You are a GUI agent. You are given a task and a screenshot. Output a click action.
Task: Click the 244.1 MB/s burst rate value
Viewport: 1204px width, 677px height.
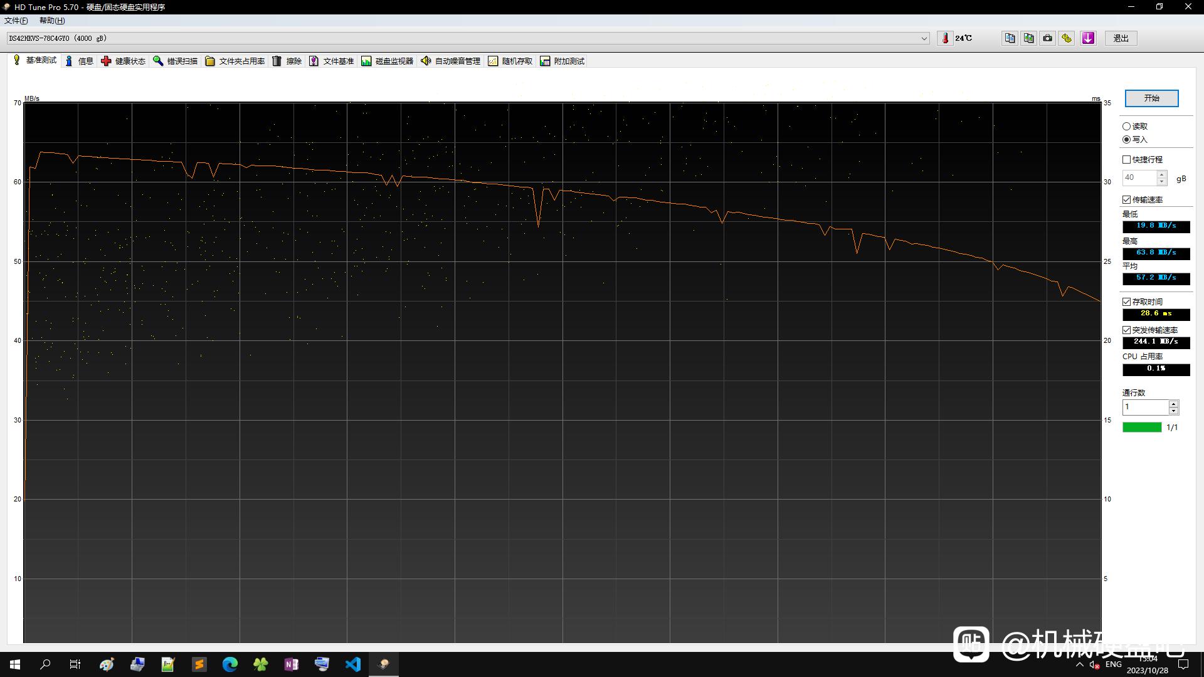[1156, 342]
